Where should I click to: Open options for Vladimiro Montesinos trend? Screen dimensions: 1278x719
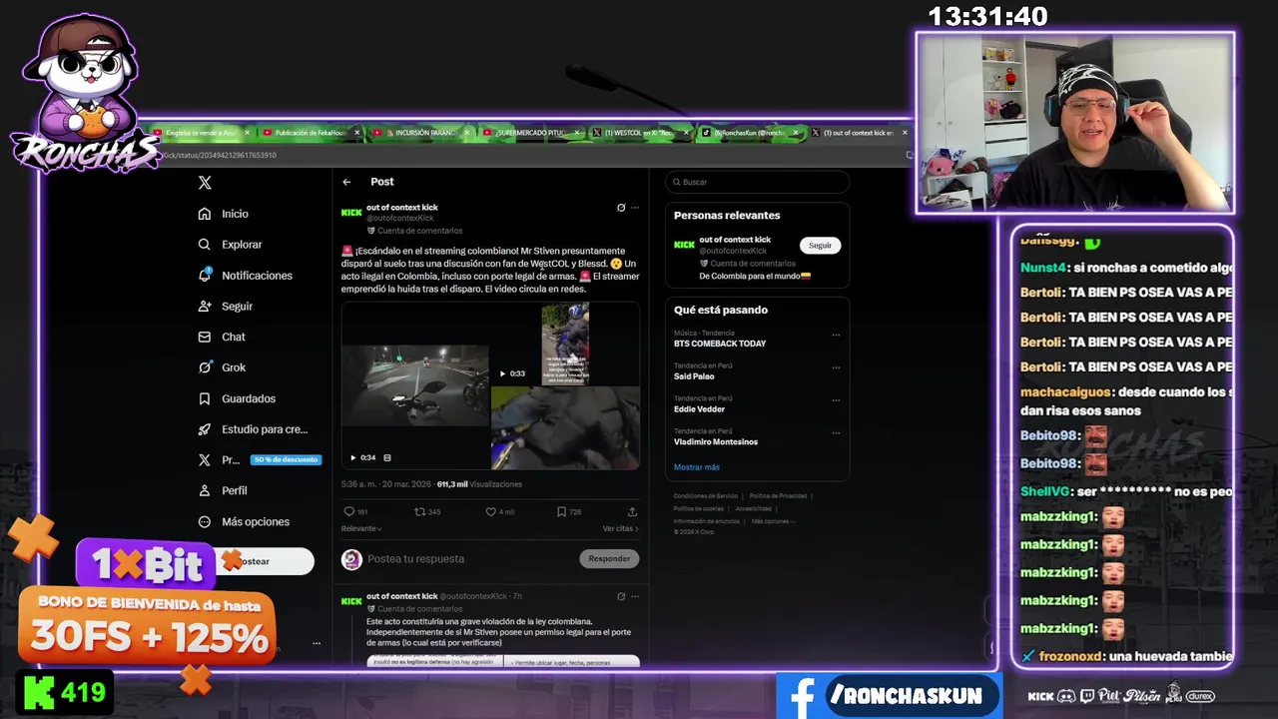[x=837, y=432]
